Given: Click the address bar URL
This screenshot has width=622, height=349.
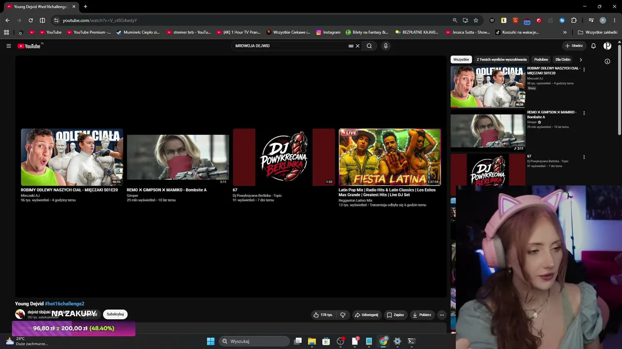Looking at the screenshot, I should tap(100, 20).
